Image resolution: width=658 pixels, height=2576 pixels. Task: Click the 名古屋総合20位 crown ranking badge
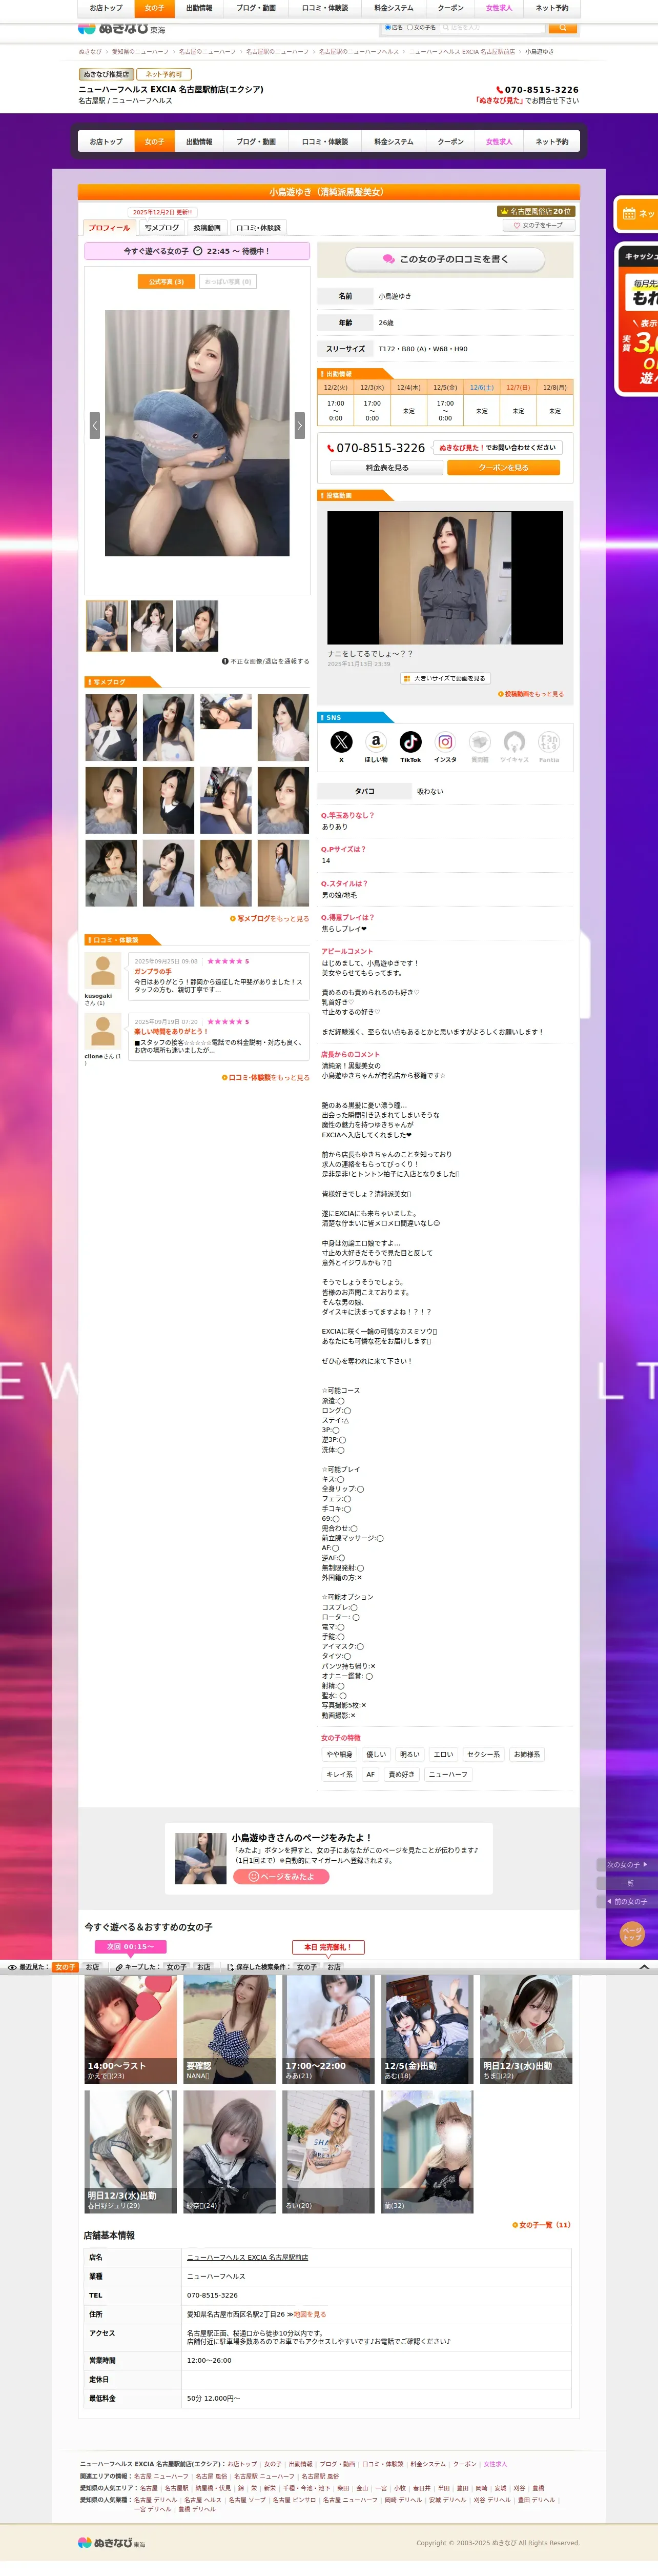point(535,211)
